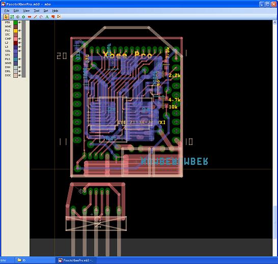Select the SOL layer label
The image size is (278, 264).
pyautogui.click(x=8, y=51)
